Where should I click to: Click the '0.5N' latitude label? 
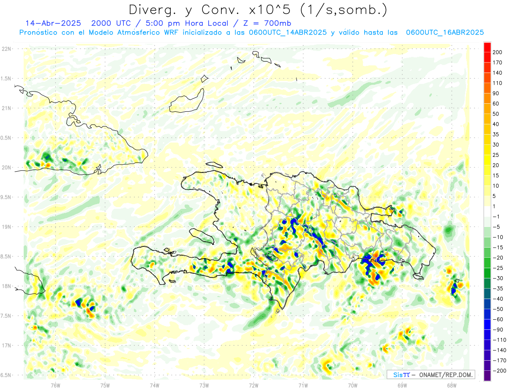point(6,138)
